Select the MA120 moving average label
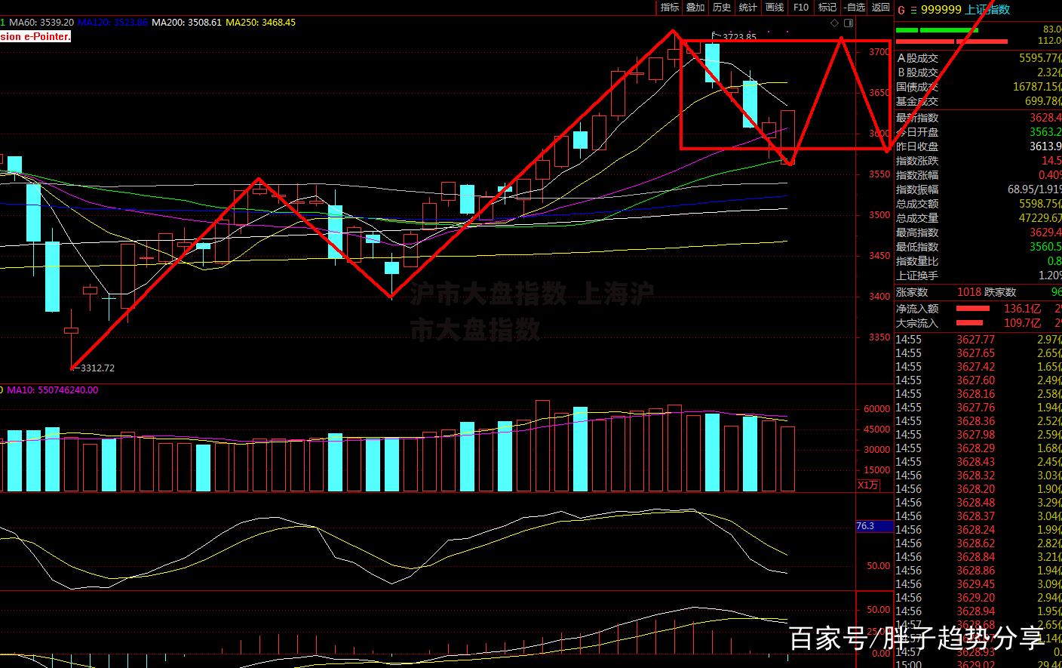The width and height of the screenshot is (1062, 668). 112,23
